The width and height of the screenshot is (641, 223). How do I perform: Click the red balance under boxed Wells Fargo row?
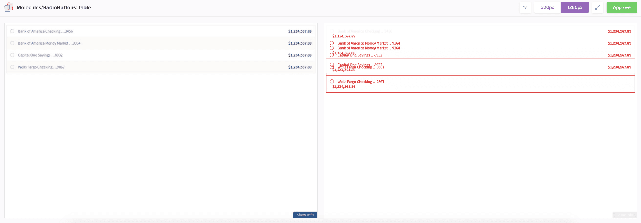344,87
